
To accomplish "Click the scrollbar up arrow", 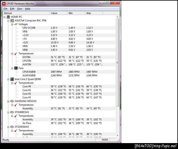I will [x=117, y=17].
